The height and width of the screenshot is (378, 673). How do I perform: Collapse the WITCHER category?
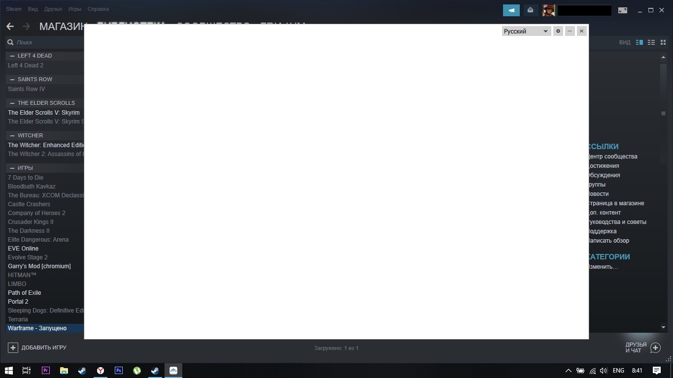(12, 135)
